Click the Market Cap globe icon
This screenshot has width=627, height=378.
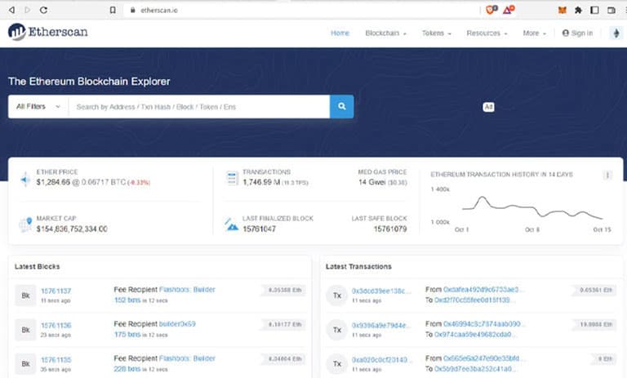point(25,225)
